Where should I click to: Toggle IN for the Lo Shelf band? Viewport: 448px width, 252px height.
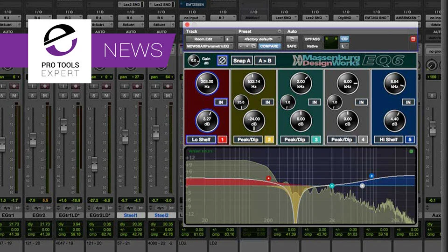coord(221,102)
